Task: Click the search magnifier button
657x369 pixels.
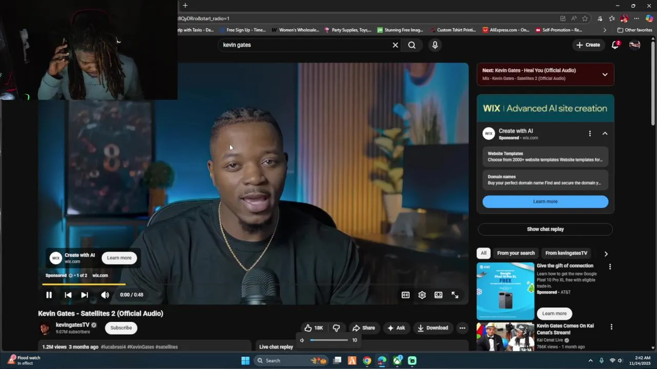Action: 412,45
